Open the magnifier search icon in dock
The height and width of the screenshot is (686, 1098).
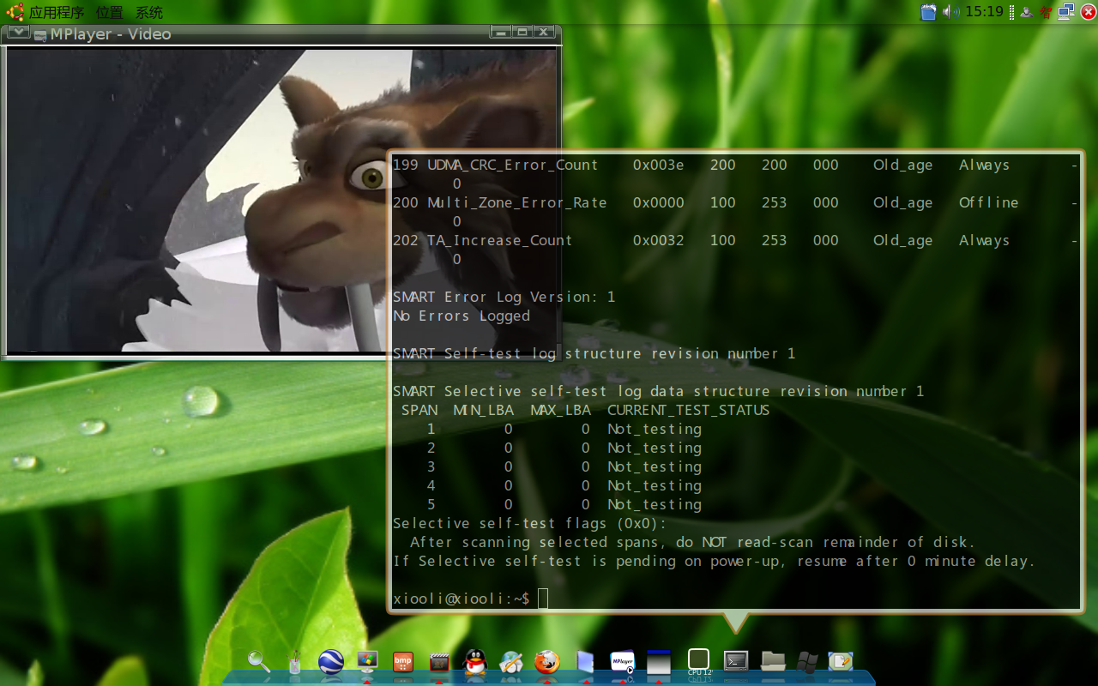pyautogui.click(x=258, y=661)
